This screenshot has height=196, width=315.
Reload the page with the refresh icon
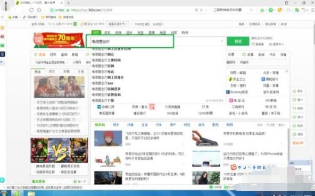pyautogui.click(x=31, y=10)
